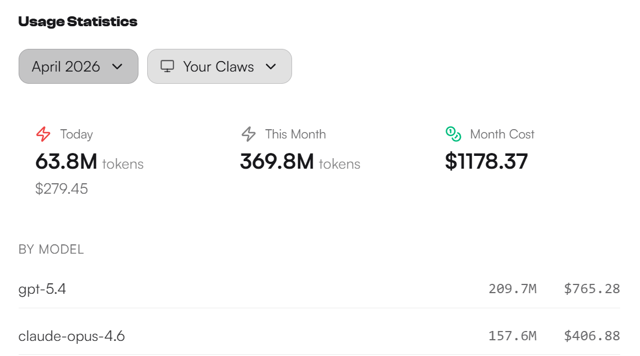The width and height of the screenshot is (640, 356).
Task: Click today's $279.45 cost amount
Action: coord(62,189)
